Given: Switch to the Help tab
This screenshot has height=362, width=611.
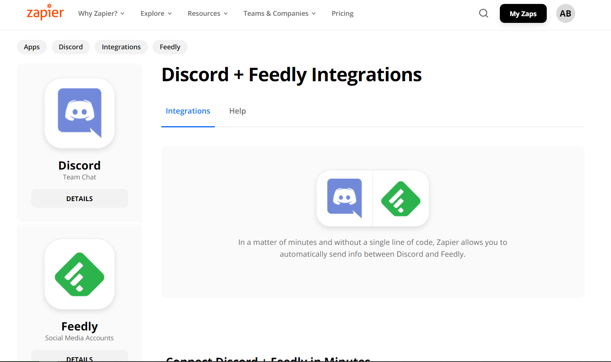Looking at the screenshot, I should [238, 111].
